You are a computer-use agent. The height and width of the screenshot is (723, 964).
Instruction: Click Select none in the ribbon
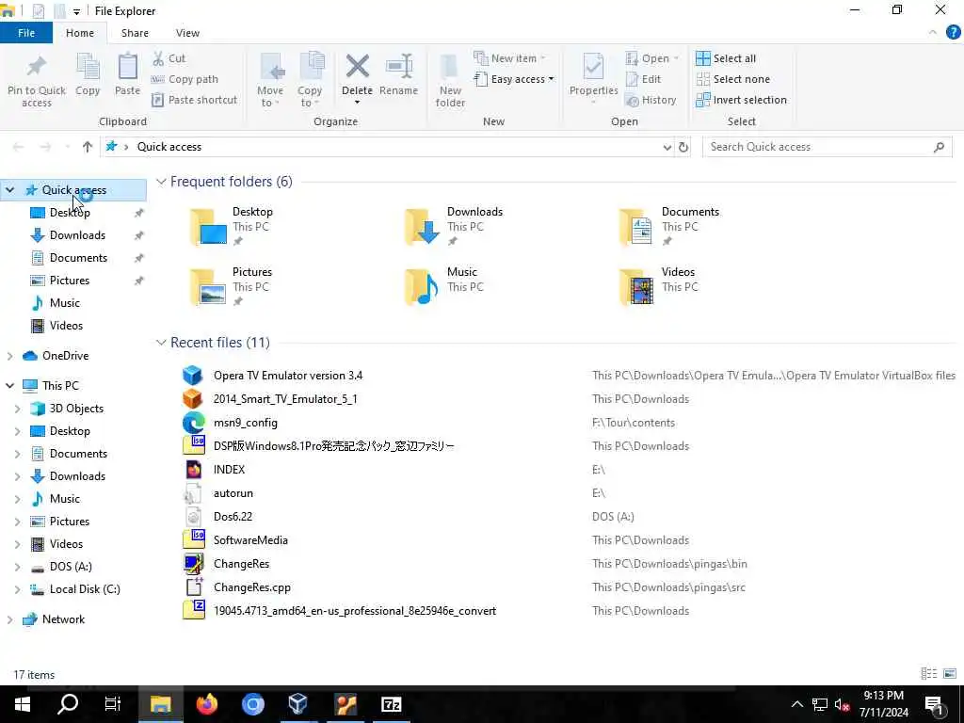732,79
